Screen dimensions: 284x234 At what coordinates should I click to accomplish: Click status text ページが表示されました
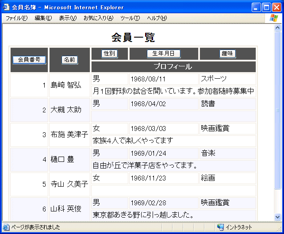[35, 227]
